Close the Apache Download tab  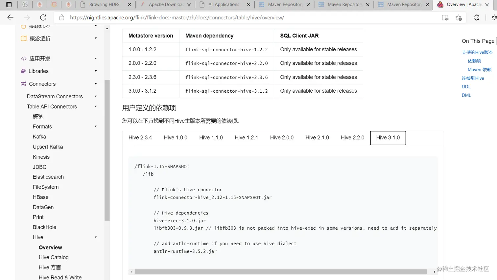click(189, 5)
